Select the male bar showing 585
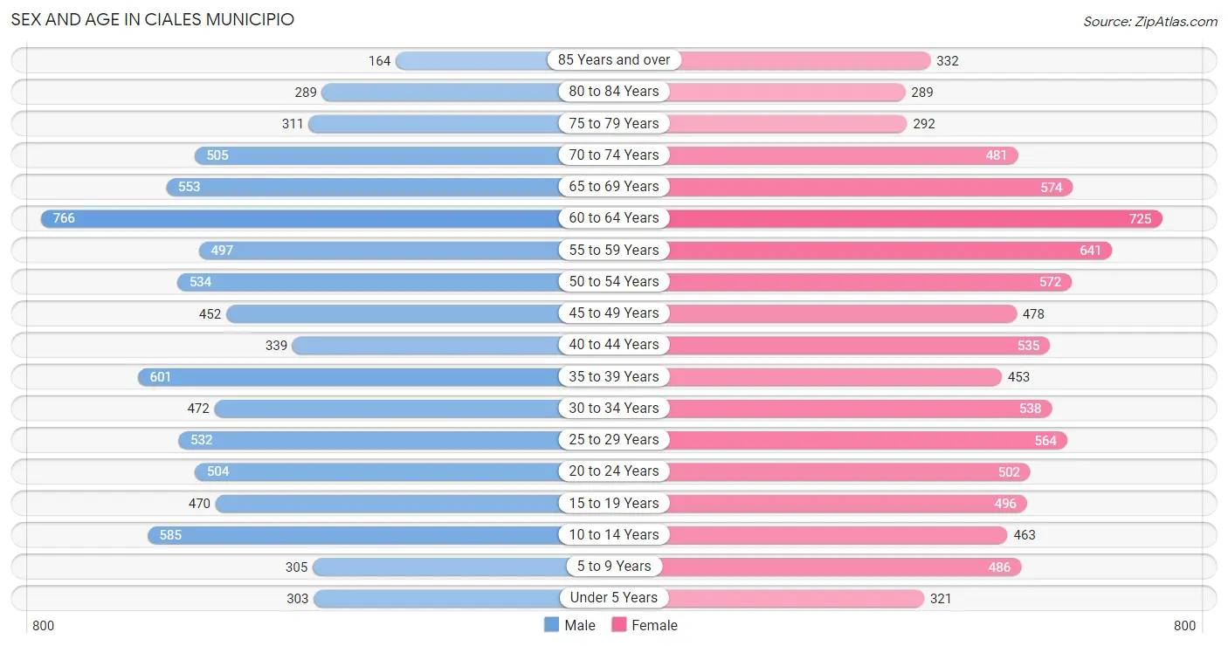Image resolution: width=1228 pixels, height=646 pixels. coord(380,535)
